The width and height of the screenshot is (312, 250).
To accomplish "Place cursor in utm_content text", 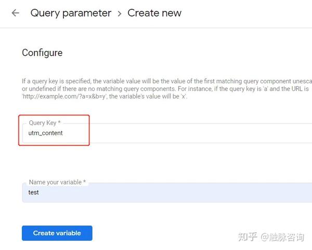I will (45, 133).
